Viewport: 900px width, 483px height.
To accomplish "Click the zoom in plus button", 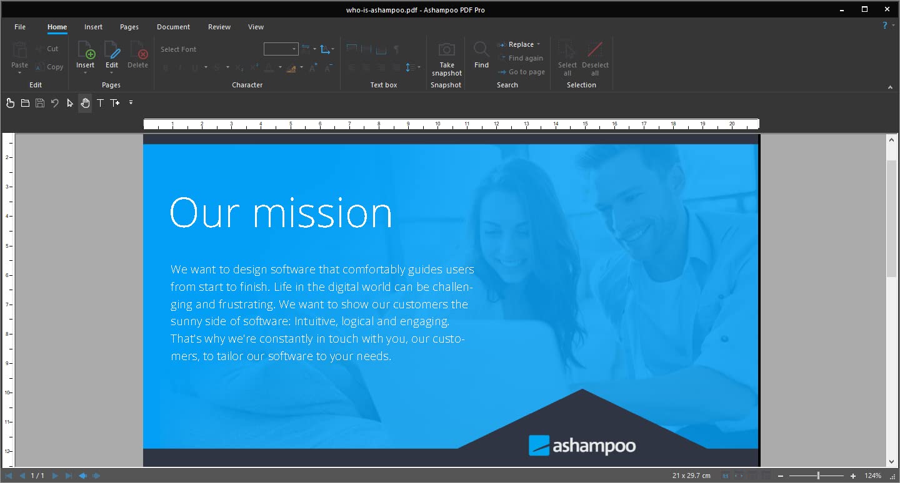I will coord(853,476).
